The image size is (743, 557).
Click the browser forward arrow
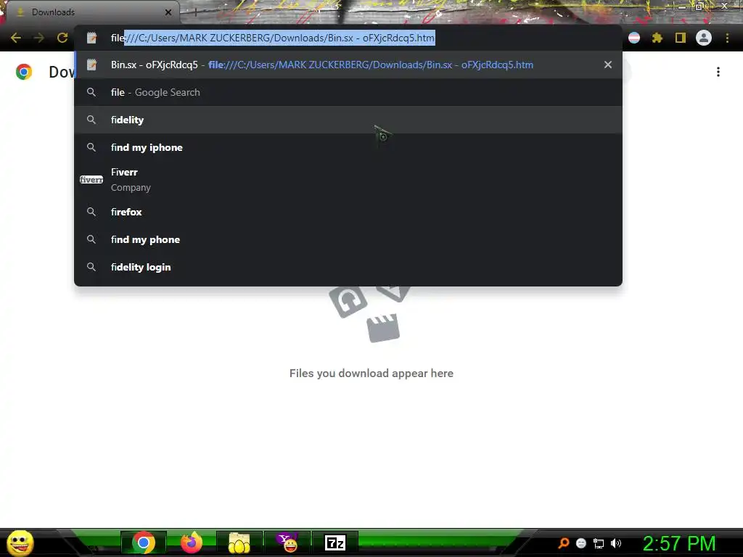pos(39,38)
